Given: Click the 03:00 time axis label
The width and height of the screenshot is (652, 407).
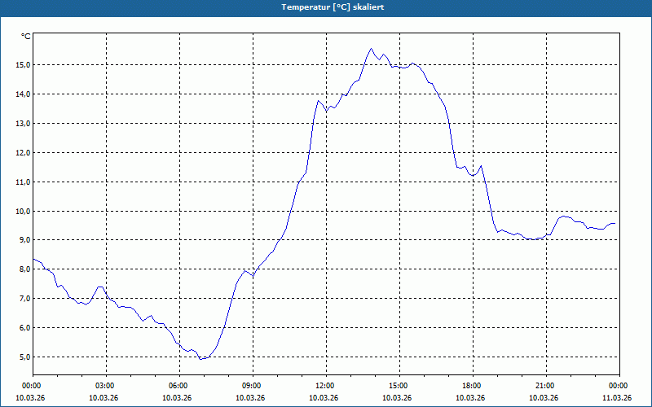Looking at the screenshot, I should tap(107, 386).
